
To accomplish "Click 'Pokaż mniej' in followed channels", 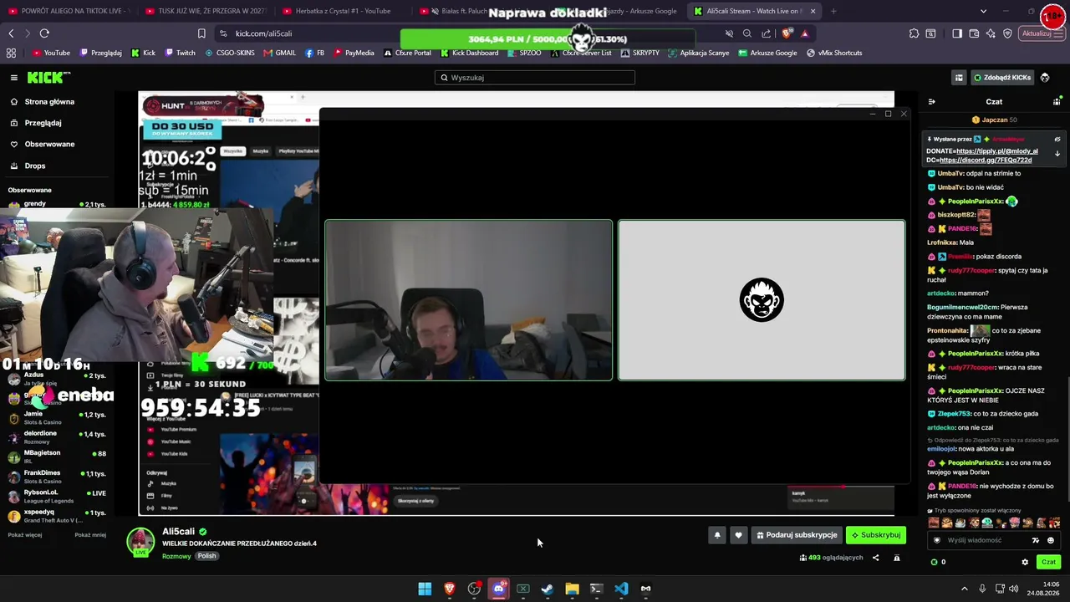I will click(90, 535).
